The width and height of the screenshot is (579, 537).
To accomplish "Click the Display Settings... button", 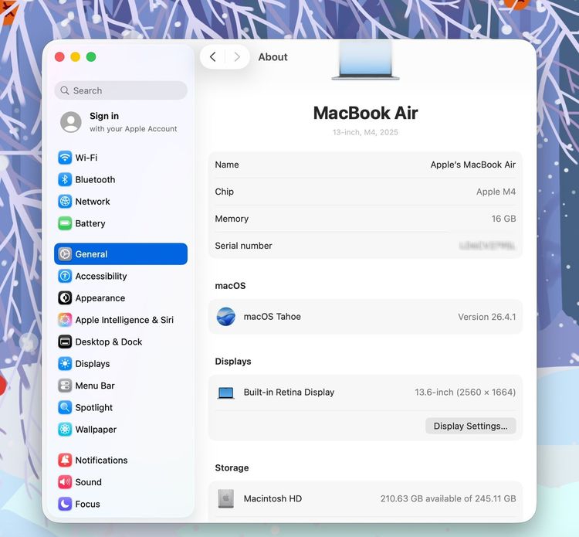I will pyautogui.click(x=470, y=427).
